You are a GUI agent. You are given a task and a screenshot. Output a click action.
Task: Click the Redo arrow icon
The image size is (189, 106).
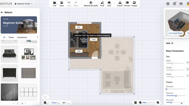click(x=76, y=3)
